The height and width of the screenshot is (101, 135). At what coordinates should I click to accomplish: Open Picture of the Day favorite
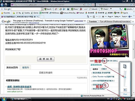[x=68, y=13]
